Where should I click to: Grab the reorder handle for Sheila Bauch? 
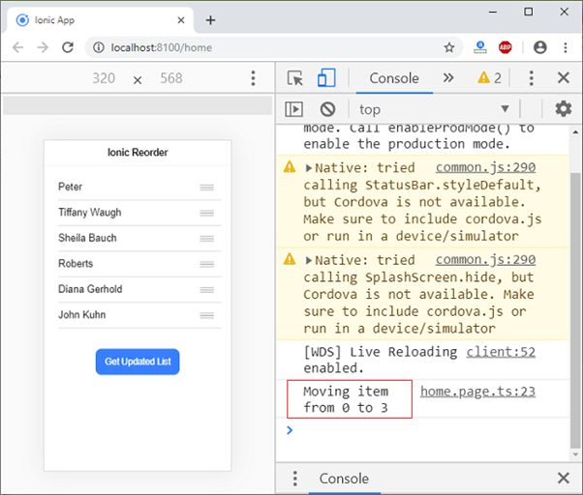point(206,239)
